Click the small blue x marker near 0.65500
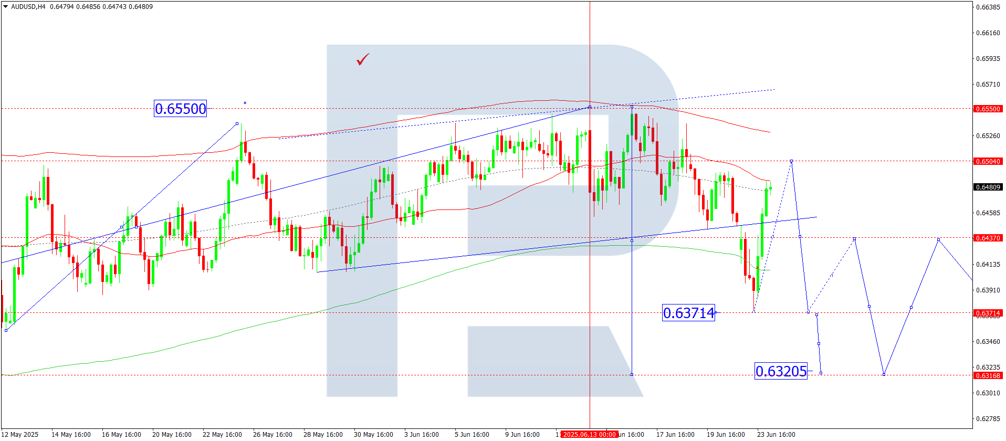Screen dimensions: 1006x441 (x=245, y=103)
